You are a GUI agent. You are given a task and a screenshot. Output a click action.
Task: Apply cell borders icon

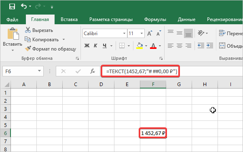pos(122,46)
